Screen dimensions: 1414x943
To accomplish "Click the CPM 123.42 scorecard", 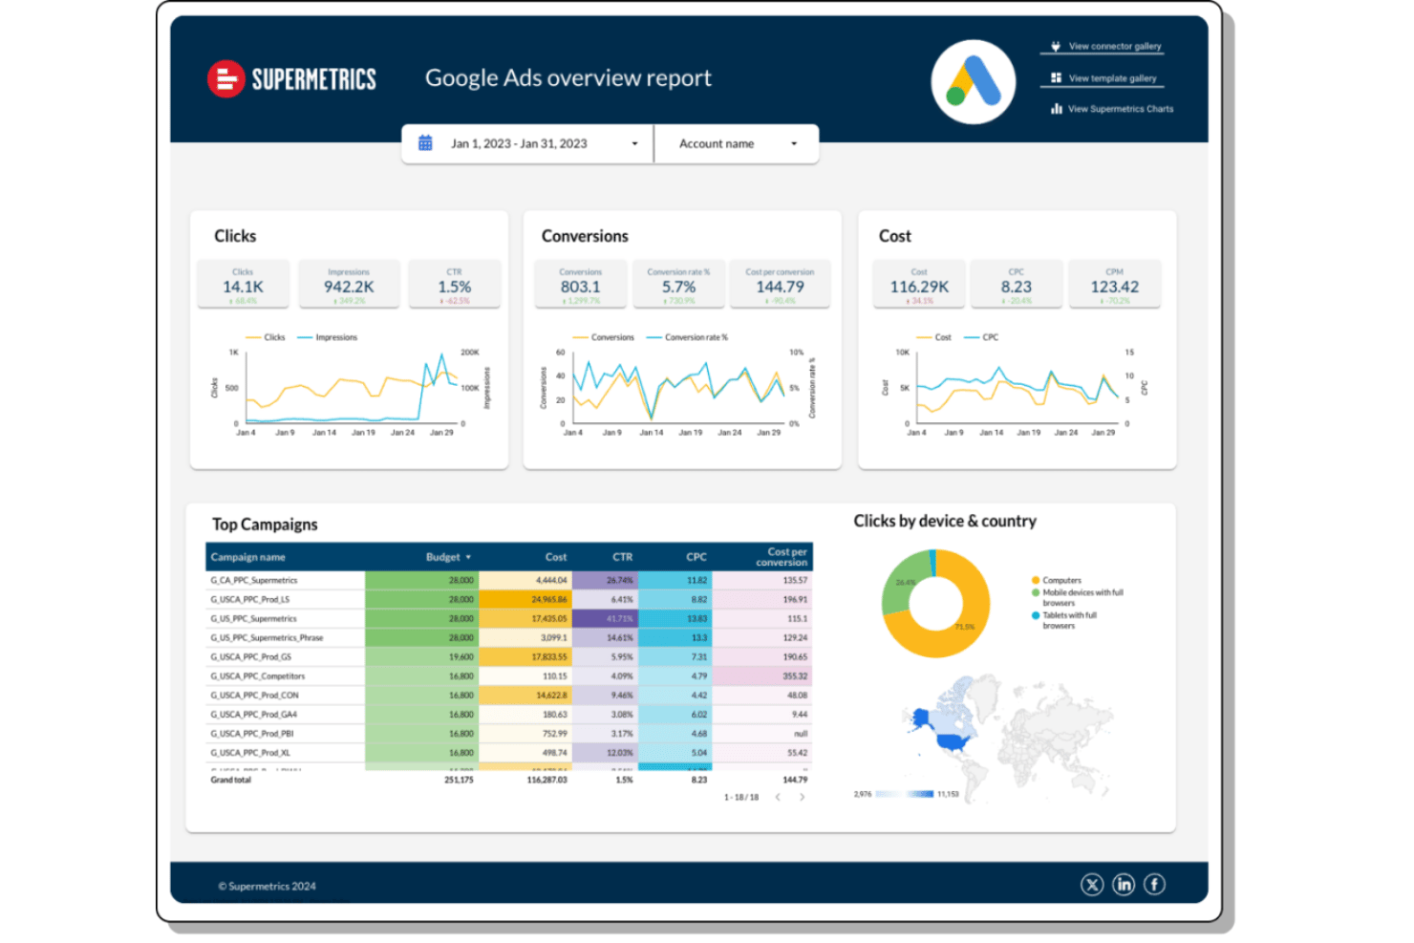I will 1114,285.
